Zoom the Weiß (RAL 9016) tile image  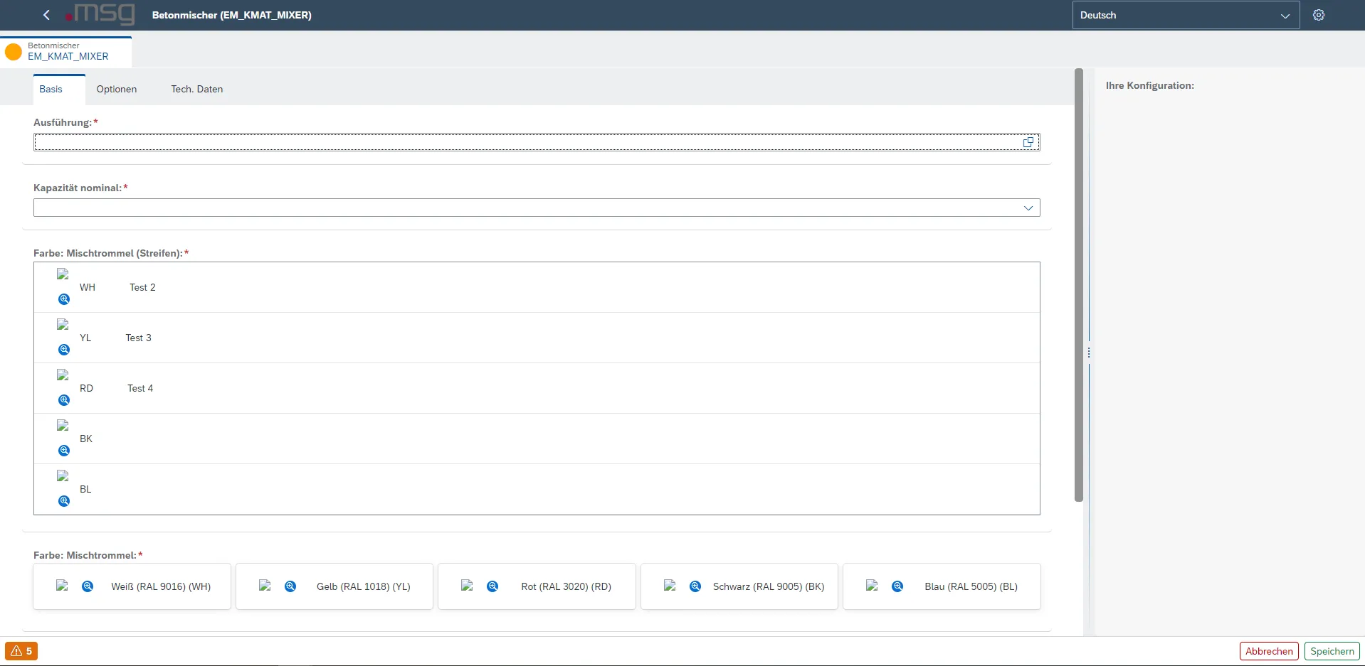pos(88,586)
